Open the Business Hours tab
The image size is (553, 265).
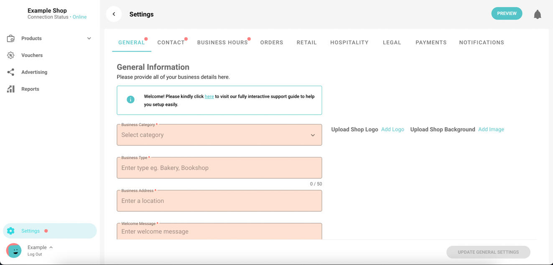(x=222, y=43)
